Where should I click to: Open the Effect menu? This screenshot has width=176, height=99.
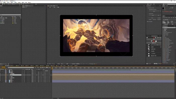pyautogui.click(x=16, y=2)
